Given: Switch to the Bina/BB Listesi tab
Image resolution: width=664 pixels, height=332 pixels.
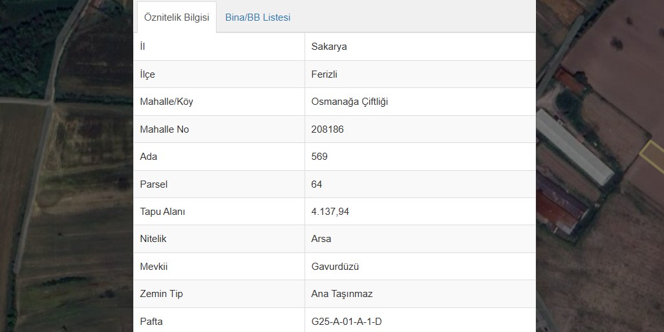Looking at the screenshot, I should tap(257, 17).
